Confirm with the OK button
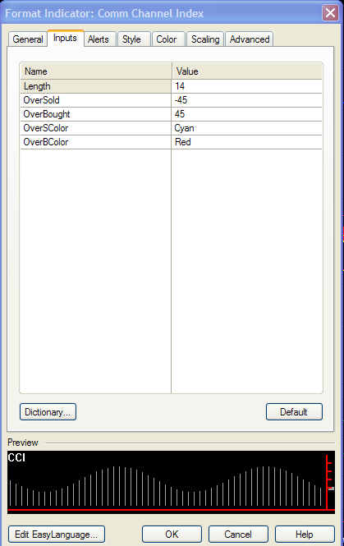The width and height of the screenshot is (344, 546). [172, 535]
